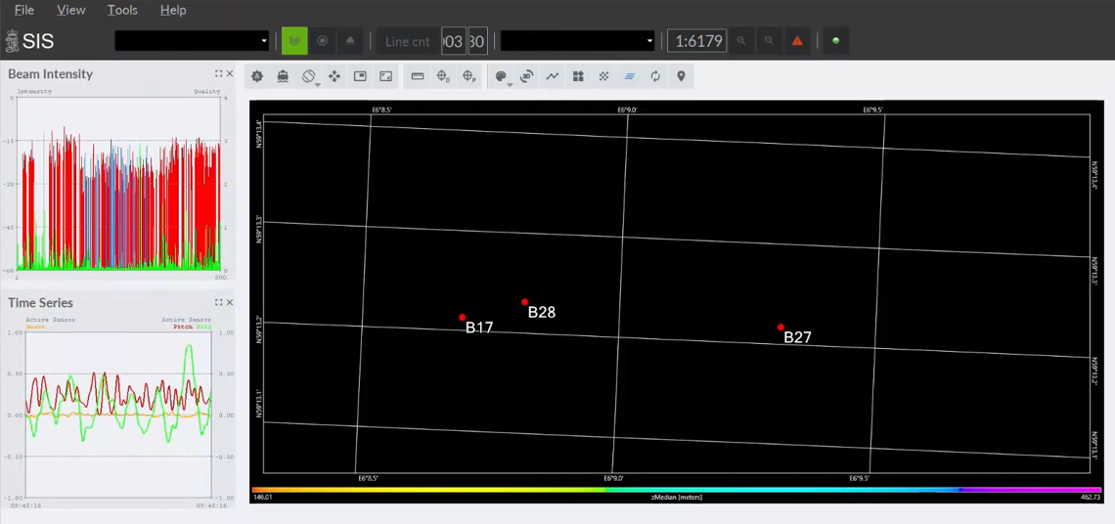This screenshot has width=1115, height=524.
Task: Click the red warning triangle icon
Action: (x=797, y=41)
